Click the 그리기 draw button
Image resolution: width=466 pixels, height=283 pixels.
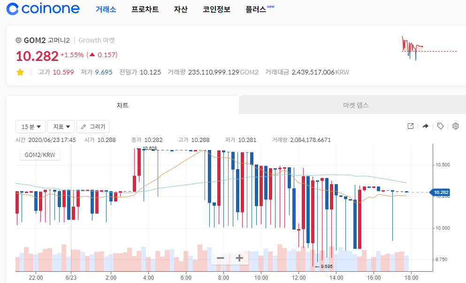[x=93, y=127]
